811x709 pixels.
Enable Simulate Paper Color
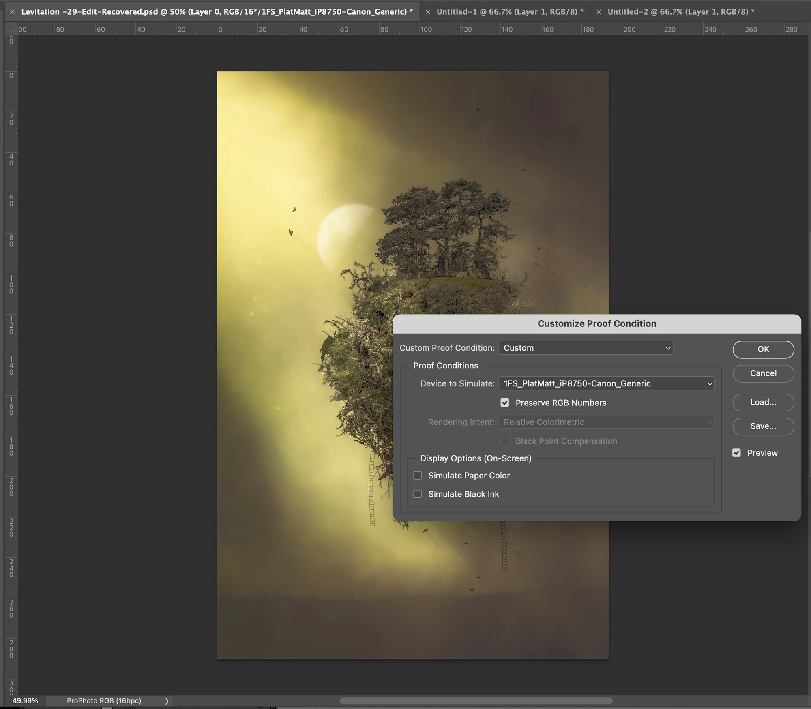tap(418, 476)
